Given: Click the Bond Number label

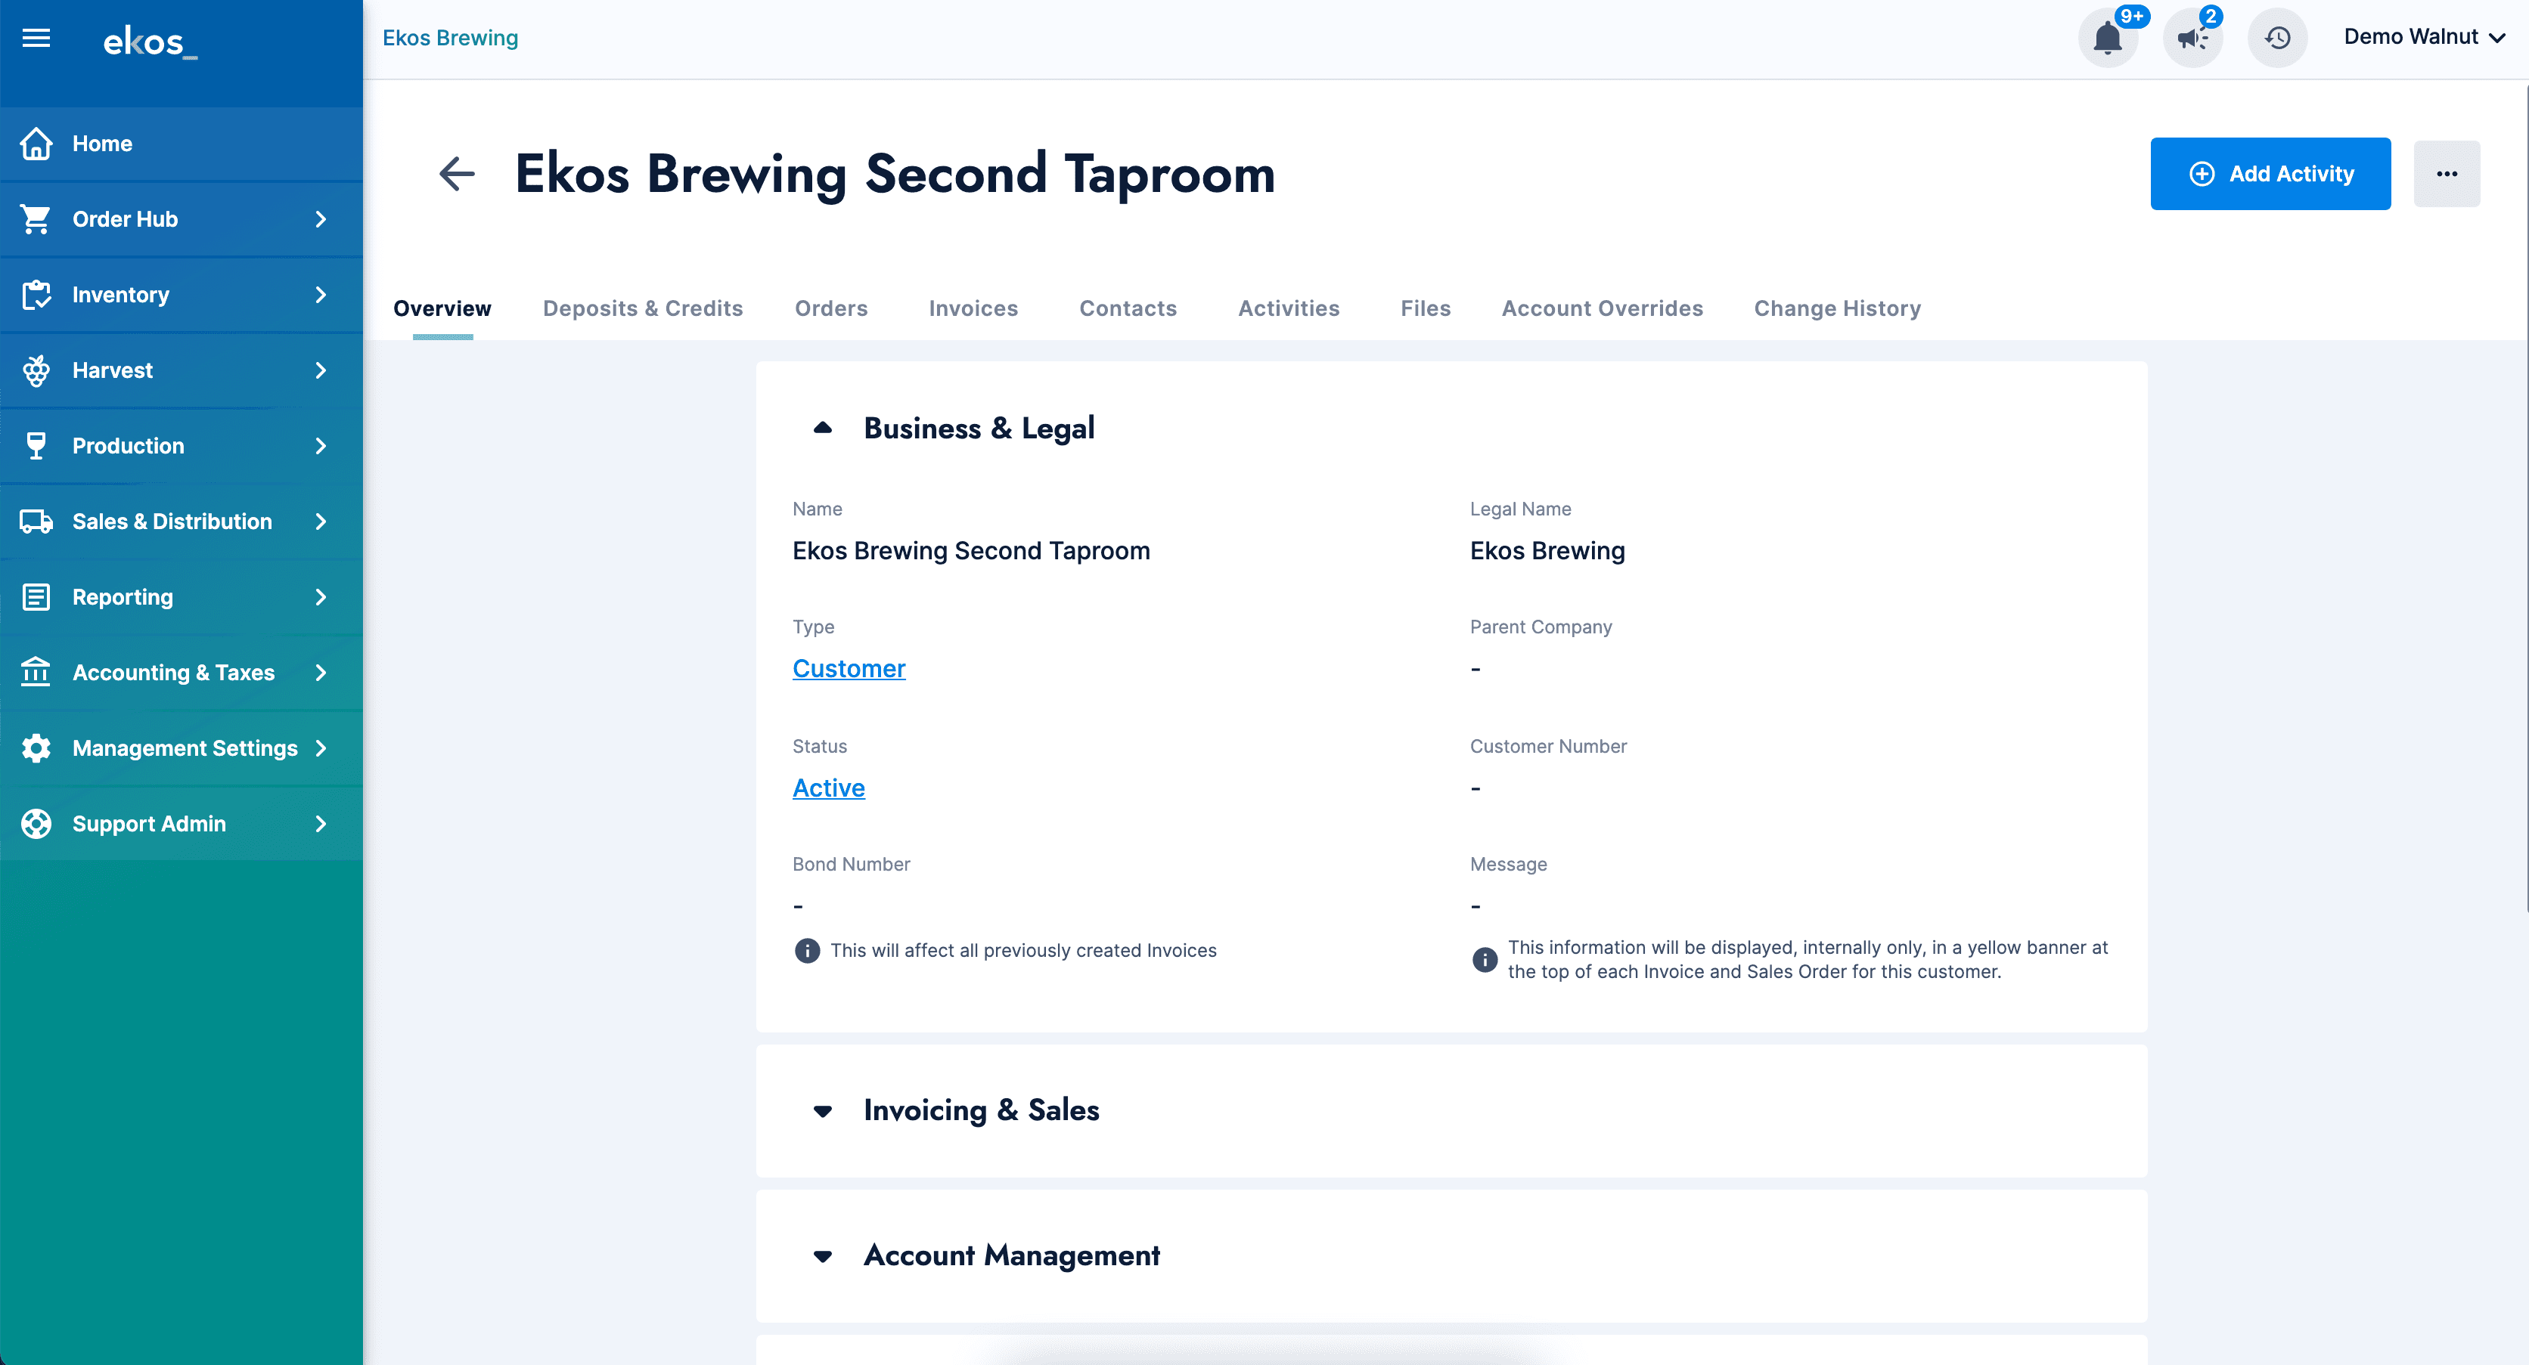Looking at the screenshot, I should (x=850, y=865).
